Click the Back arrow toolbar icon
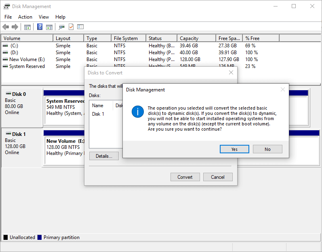The image size is (322, 252). 6,27
